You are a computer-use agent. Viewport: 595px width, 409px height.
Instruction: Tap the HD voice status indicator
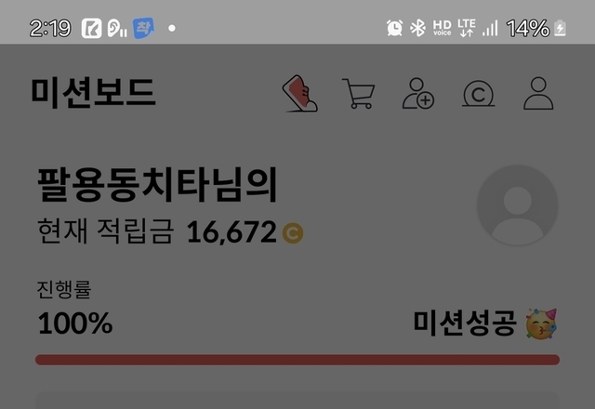443,28
